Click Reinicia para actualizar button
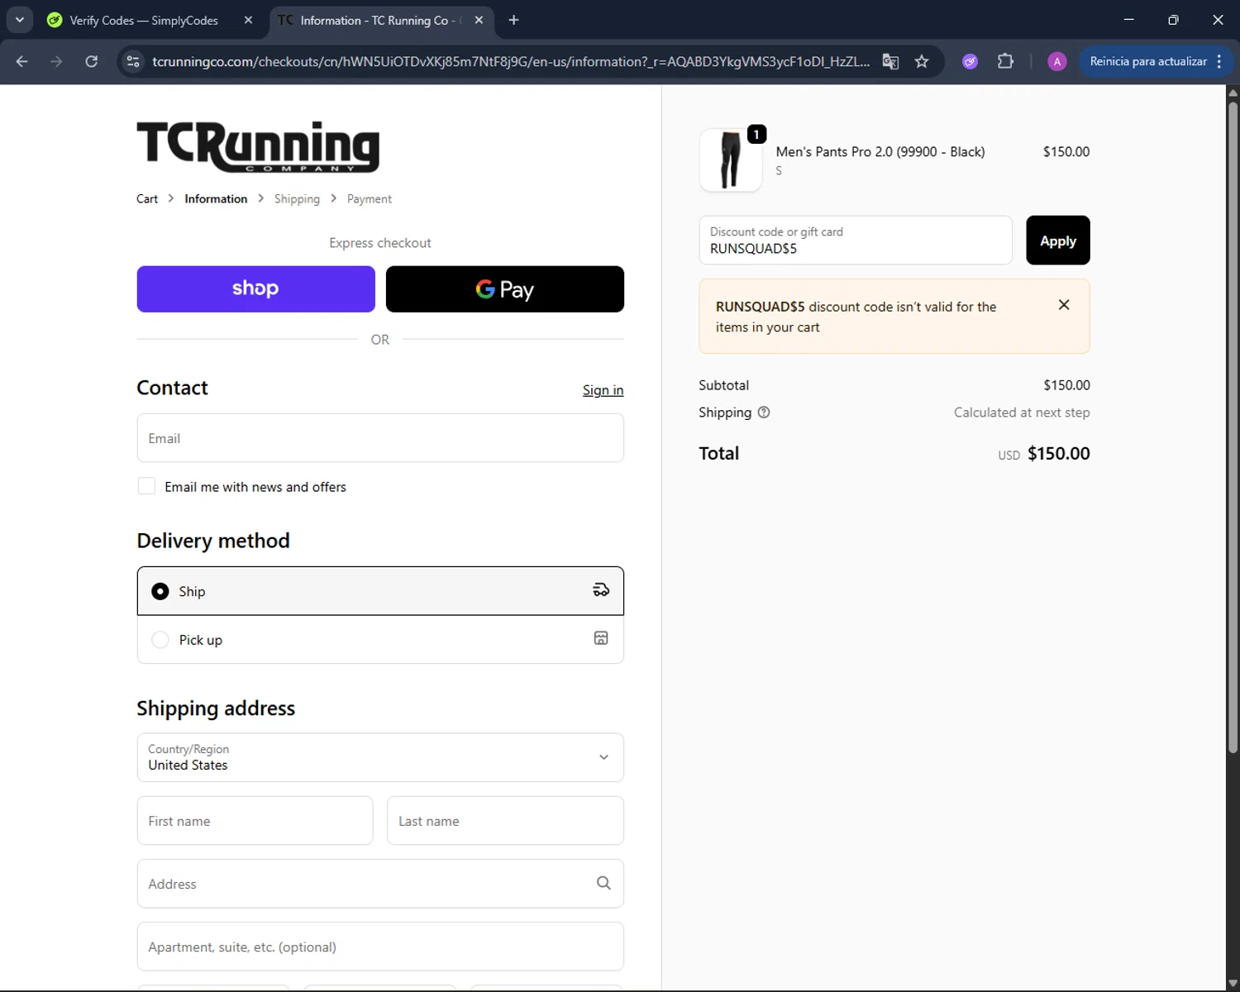The image size is (1240, 992). click(1156, 61)
